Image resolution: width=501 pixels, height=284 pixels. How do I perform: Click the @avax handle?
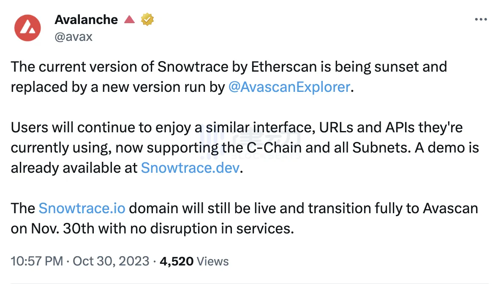click(x=74, y=37)
